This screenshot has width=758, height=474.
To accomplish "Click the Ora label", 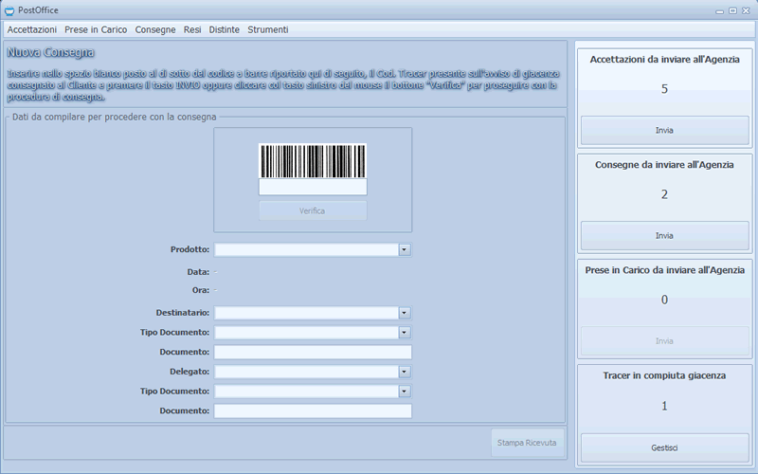I will tap(201, 290).
